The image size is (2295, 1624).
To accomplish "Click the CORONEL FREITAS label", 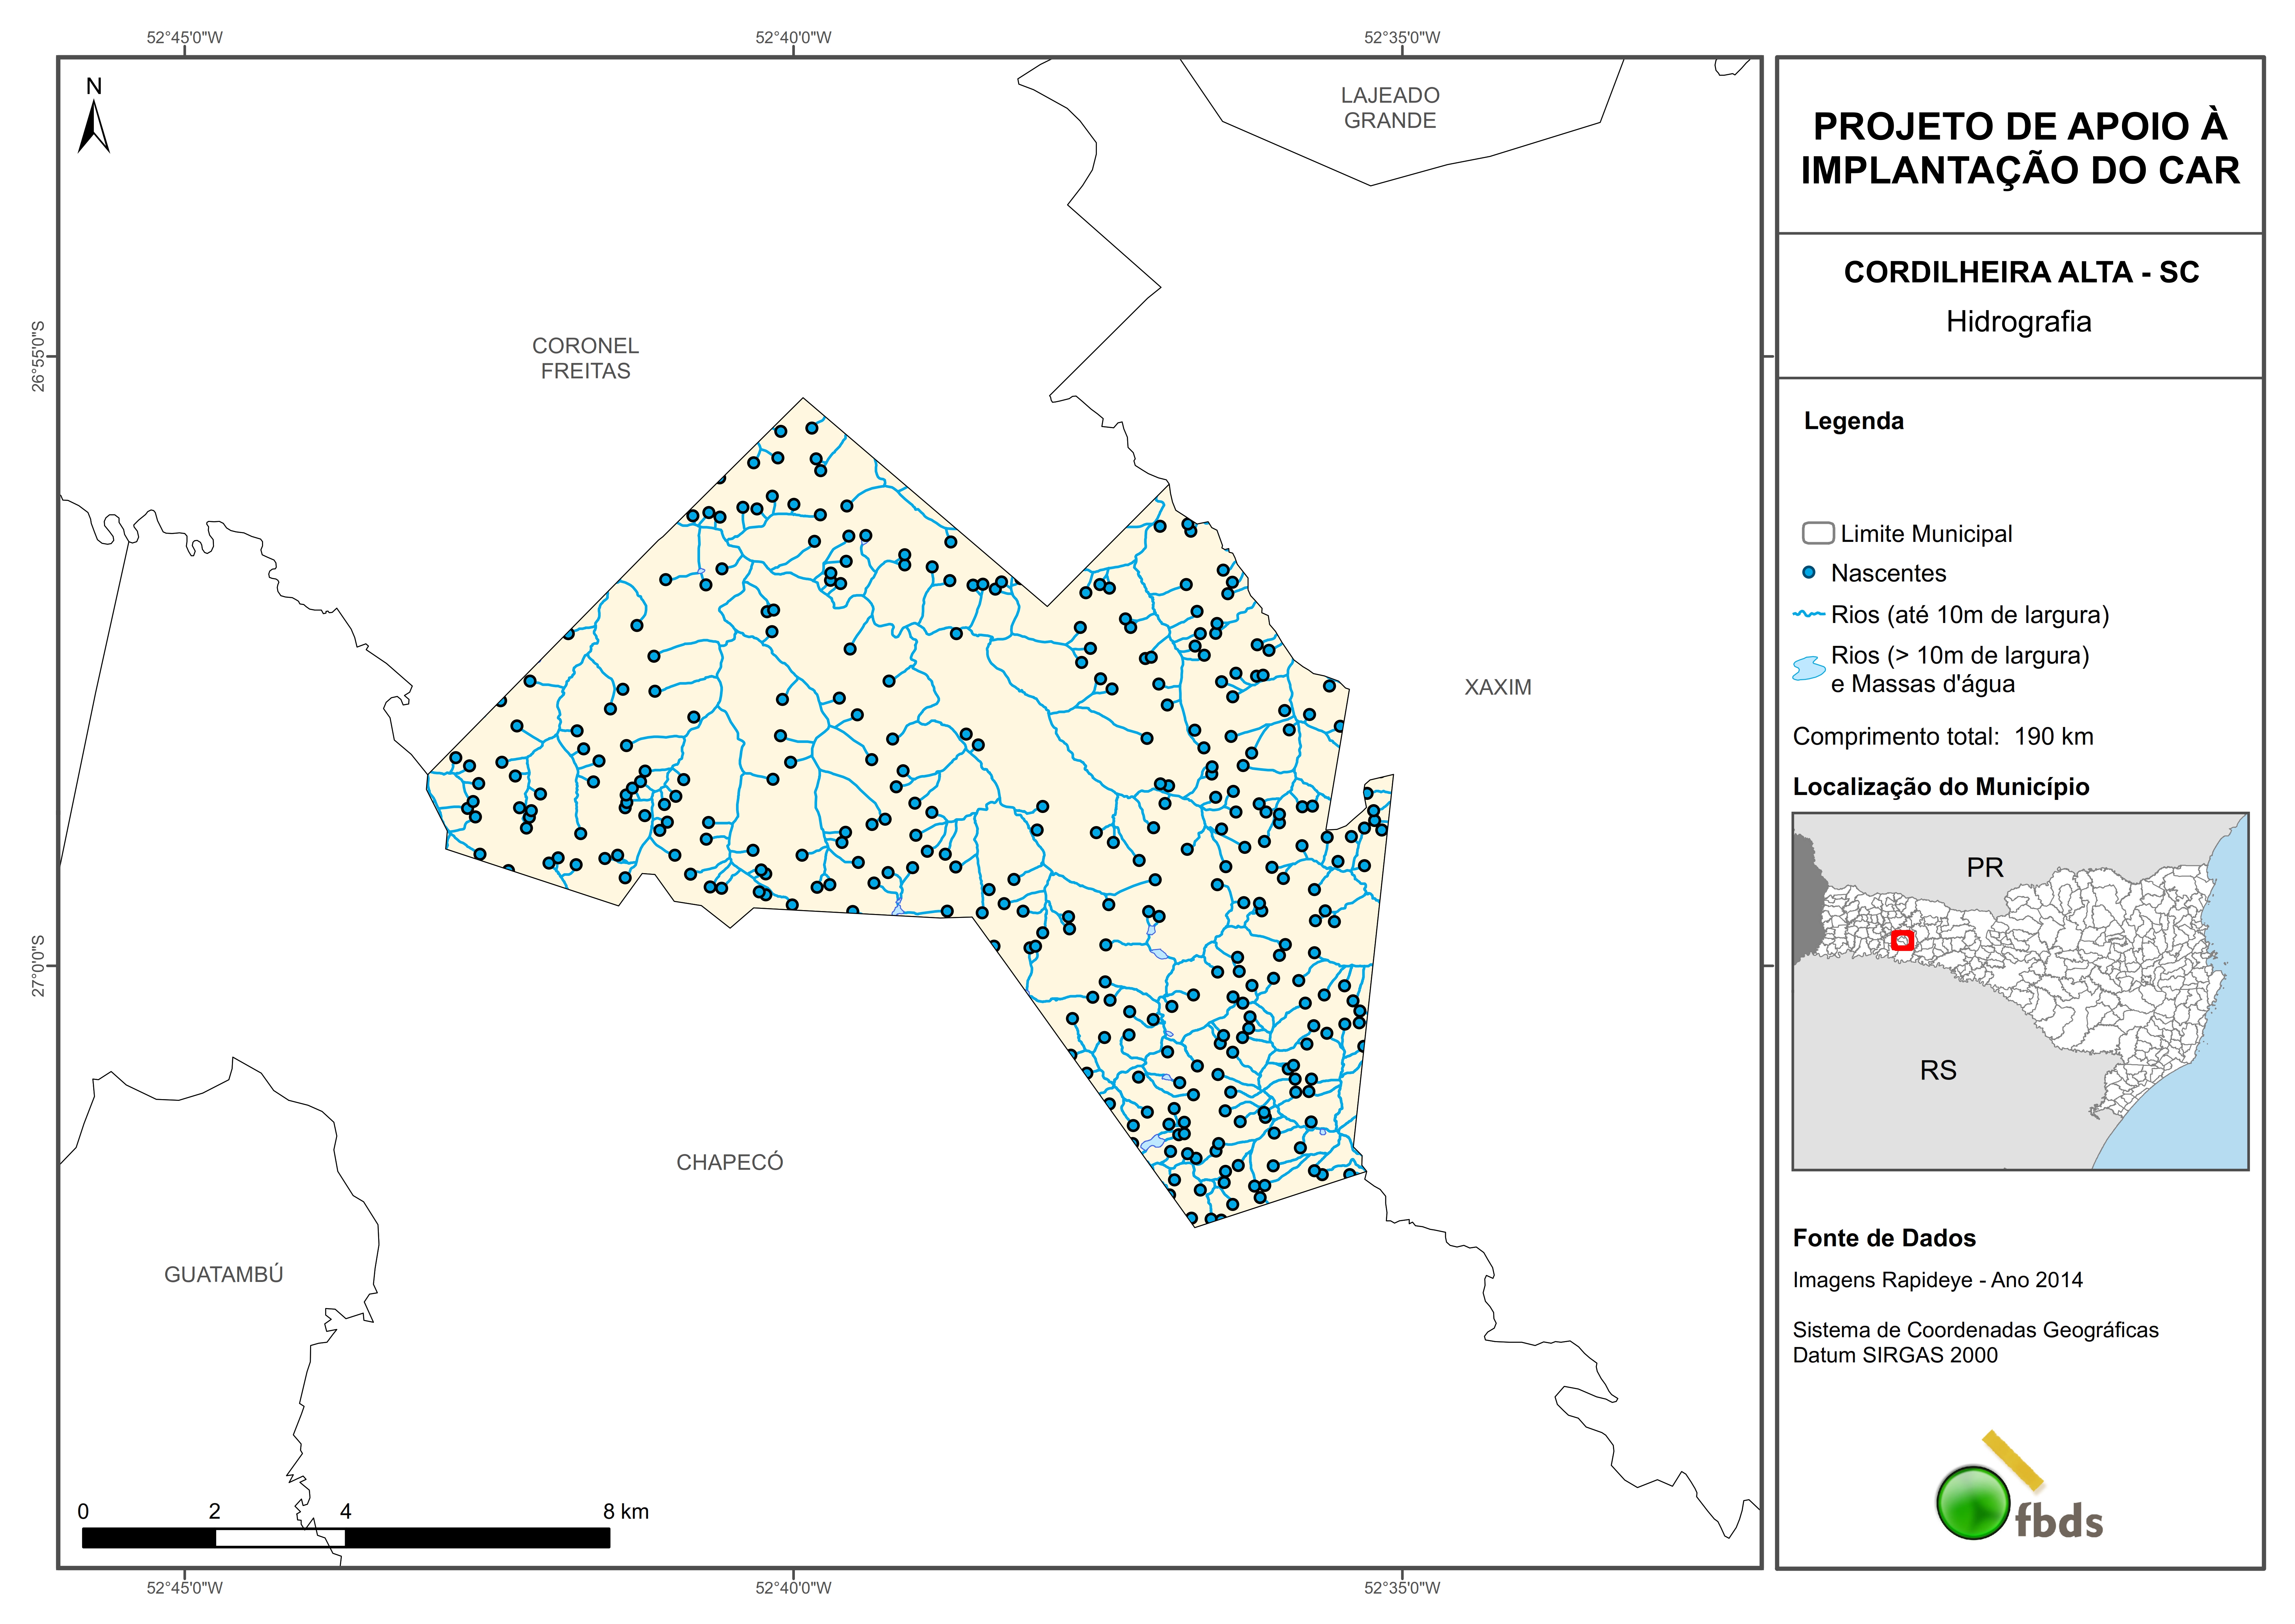I will (x=585, y=358).
